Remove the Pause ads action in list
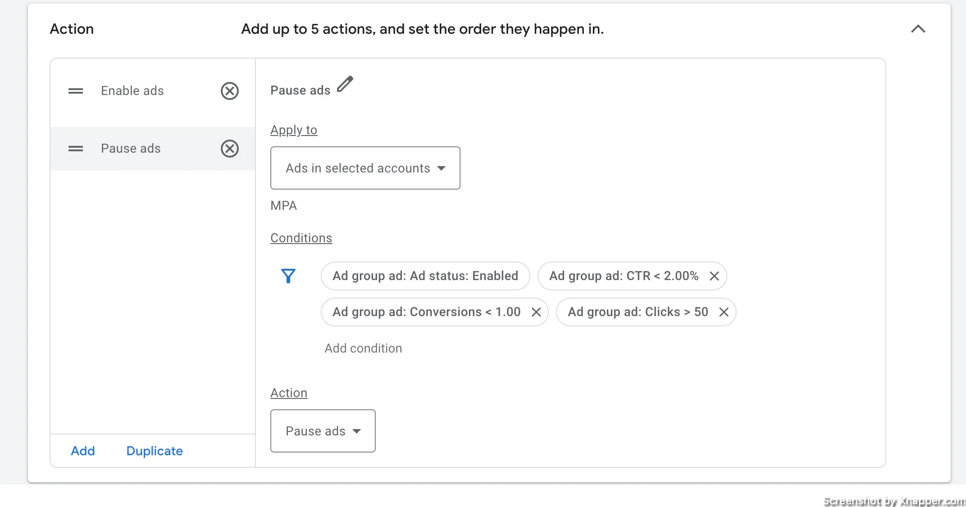Viewport: 966px width, 507px height. point(230,149)
